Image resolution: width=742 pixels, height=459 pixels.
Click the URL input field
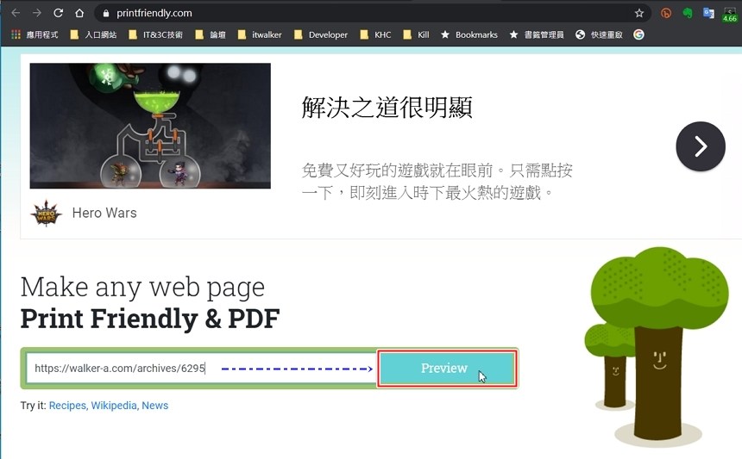point(202,368)
